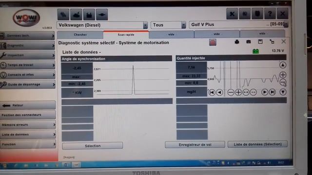Expand Temps de travail sidebar menu

pos(27,65)
